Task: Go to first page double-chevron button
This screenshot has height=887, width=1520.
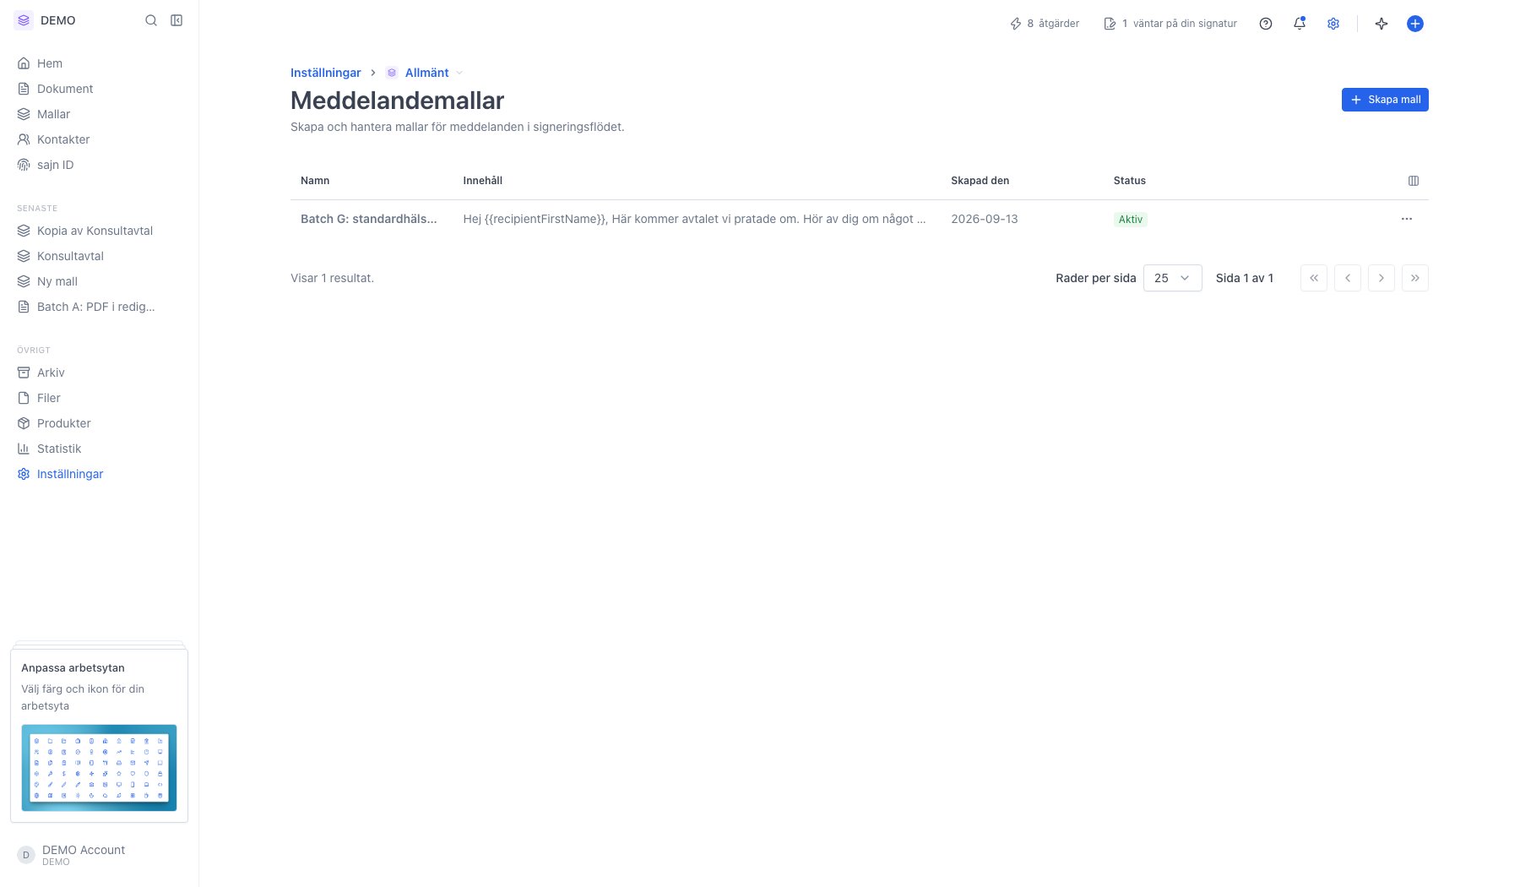Action: [1314, 278]
